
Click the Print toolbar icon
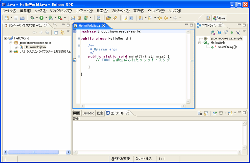click(x=22, y=18)
